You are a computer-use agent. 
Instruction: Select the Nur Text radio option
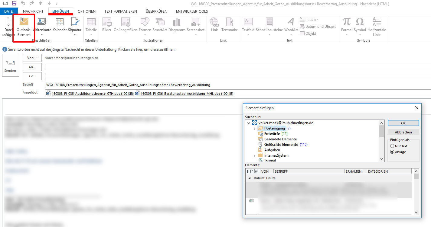[392, 146]
